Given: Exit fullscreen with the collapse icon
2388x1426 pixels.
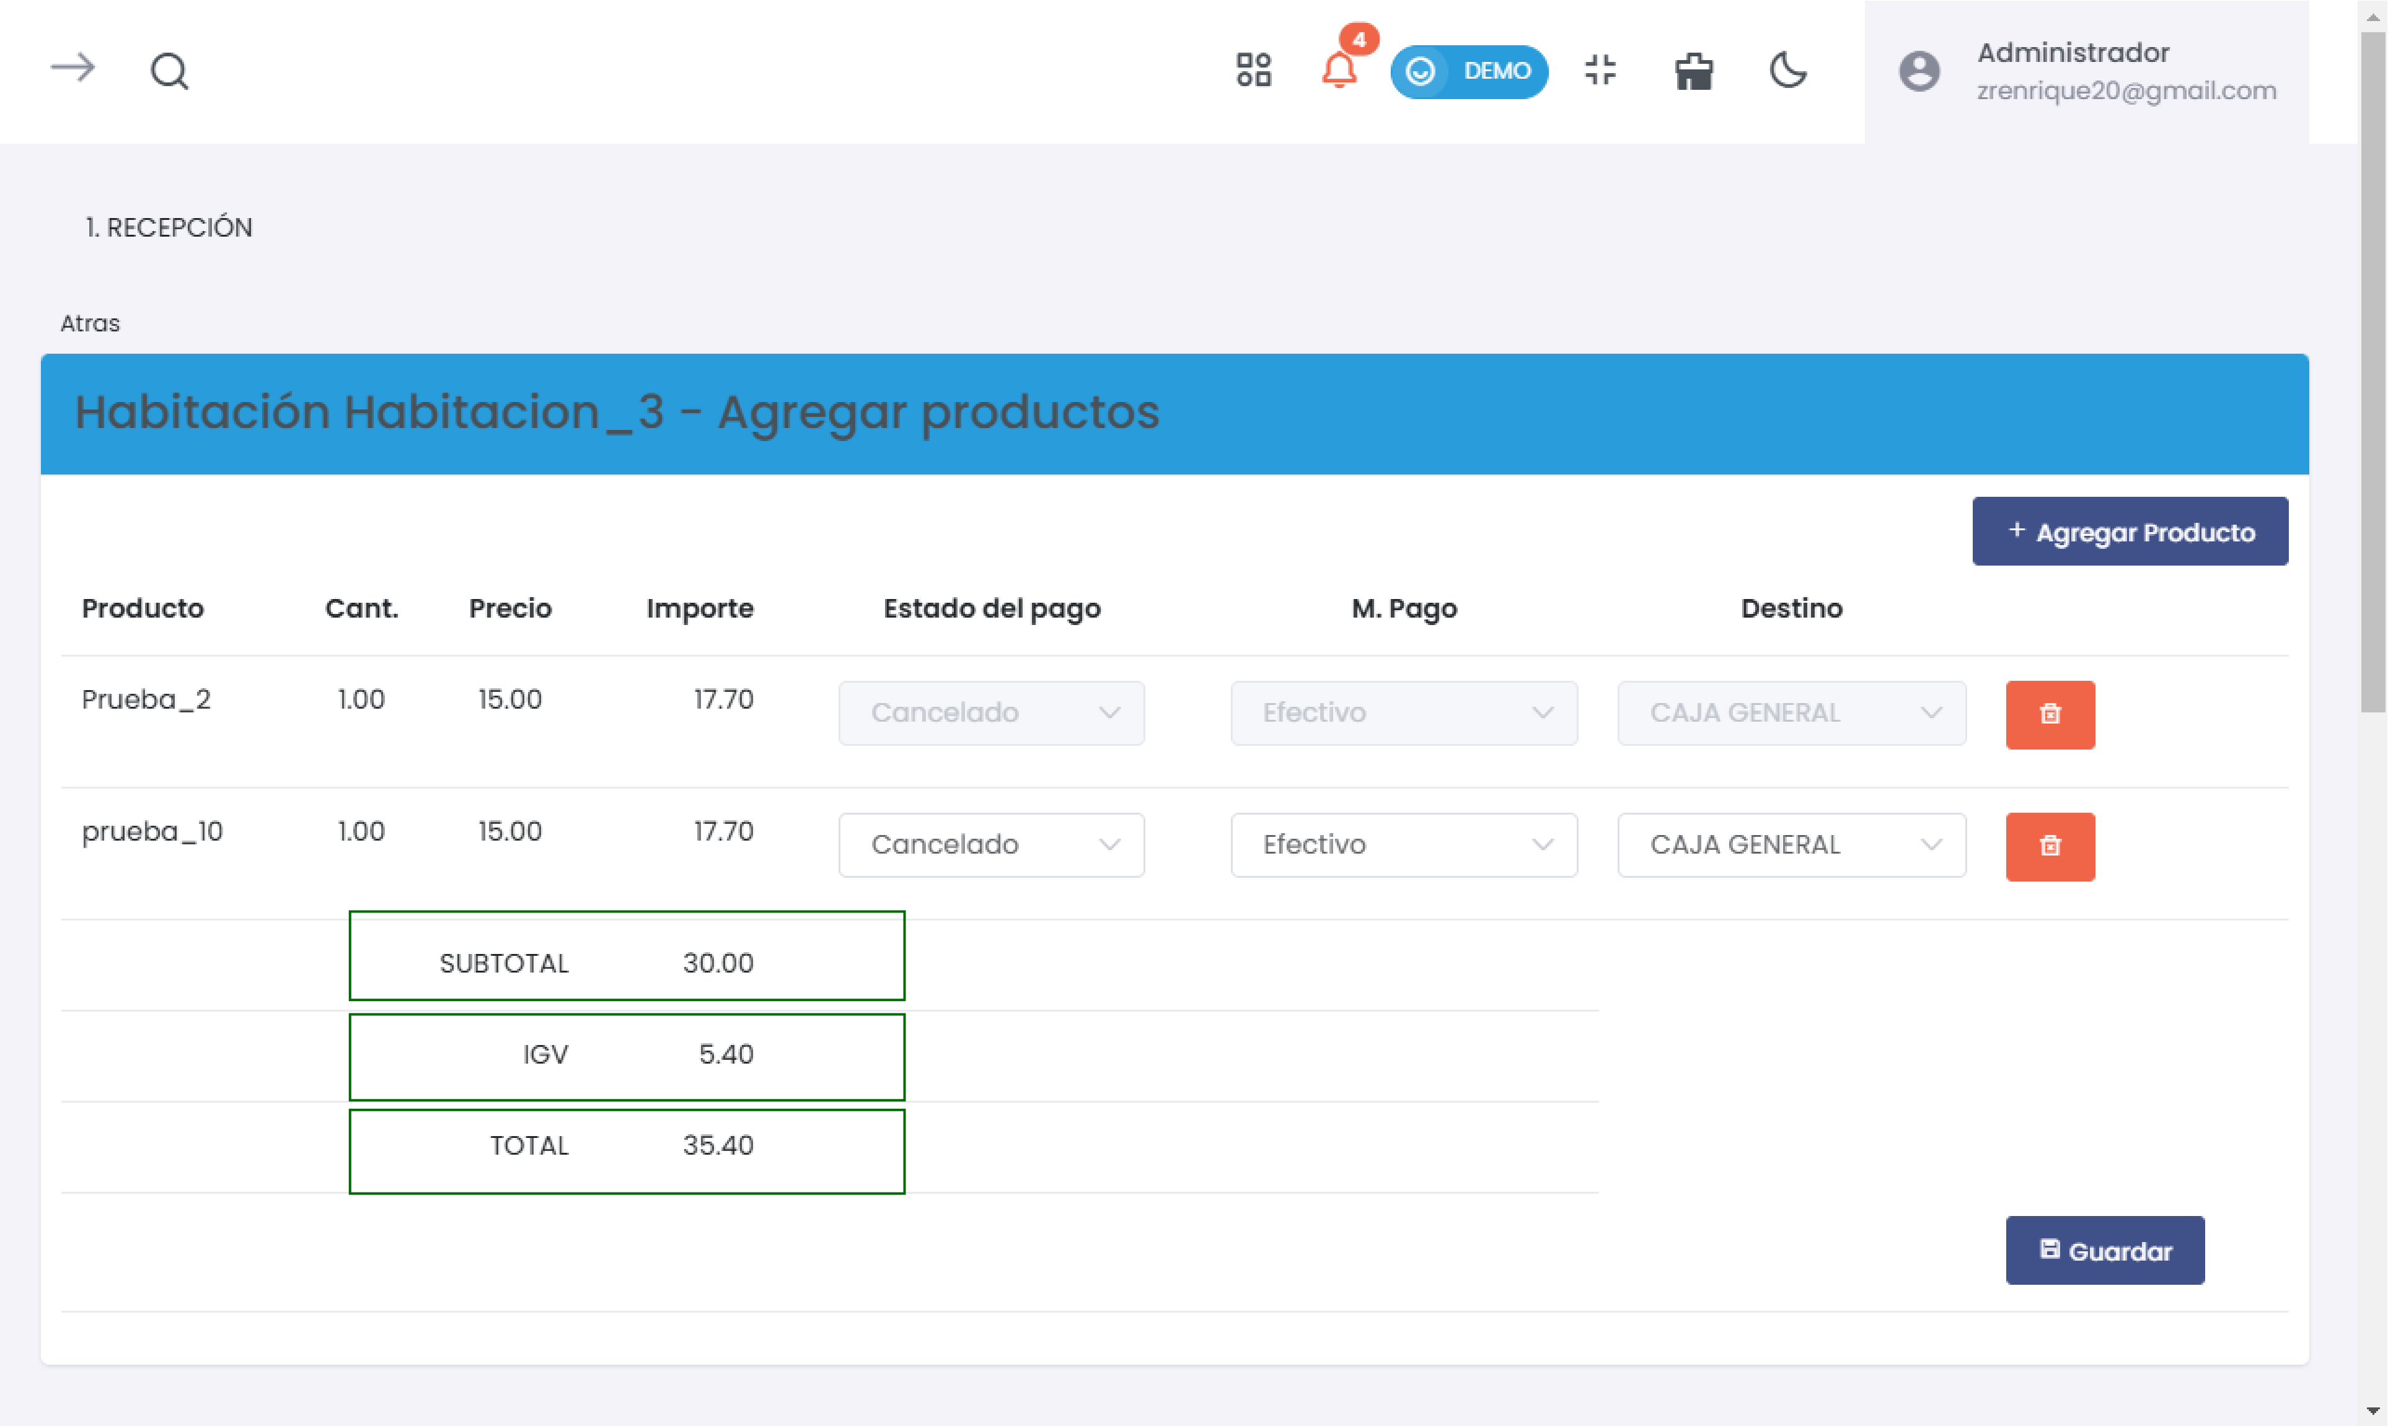Looking at the screenshot, I should pyautogui.click(x=1600, y=70).
